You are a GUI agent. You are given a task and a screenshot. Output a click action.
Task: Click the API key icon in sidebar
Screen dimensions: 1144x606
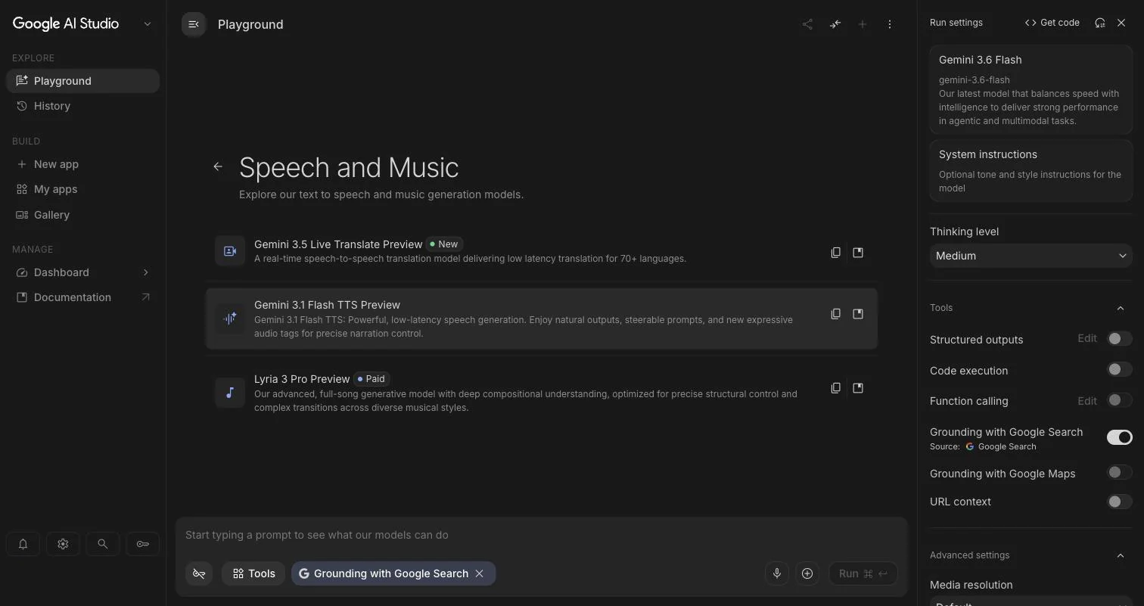tap(142, 544)
